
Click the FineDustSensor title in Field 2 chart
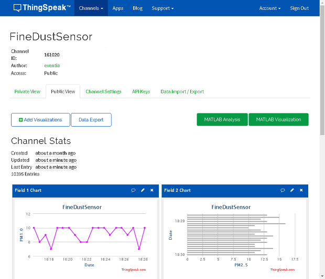coord(231,207)
